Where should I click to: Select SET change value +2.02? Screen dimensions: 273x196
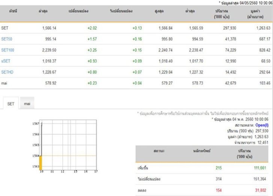click(92, 28)
